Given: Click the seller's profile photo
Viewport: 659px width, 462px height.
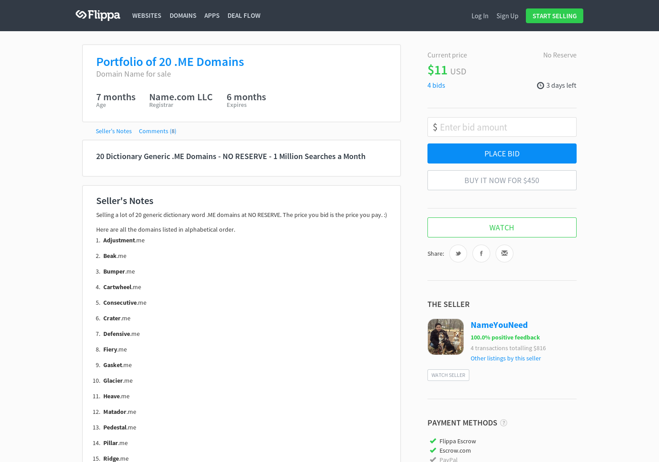Looking at the screenshot, I should coord(446,337).
